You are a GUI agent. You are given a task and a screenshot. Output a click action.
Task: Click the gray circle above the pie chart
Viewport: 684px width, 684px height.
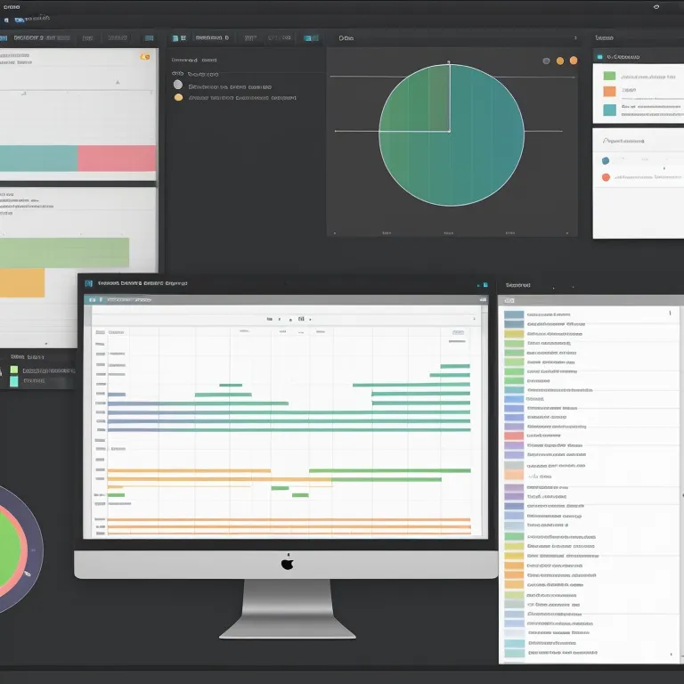546,61
